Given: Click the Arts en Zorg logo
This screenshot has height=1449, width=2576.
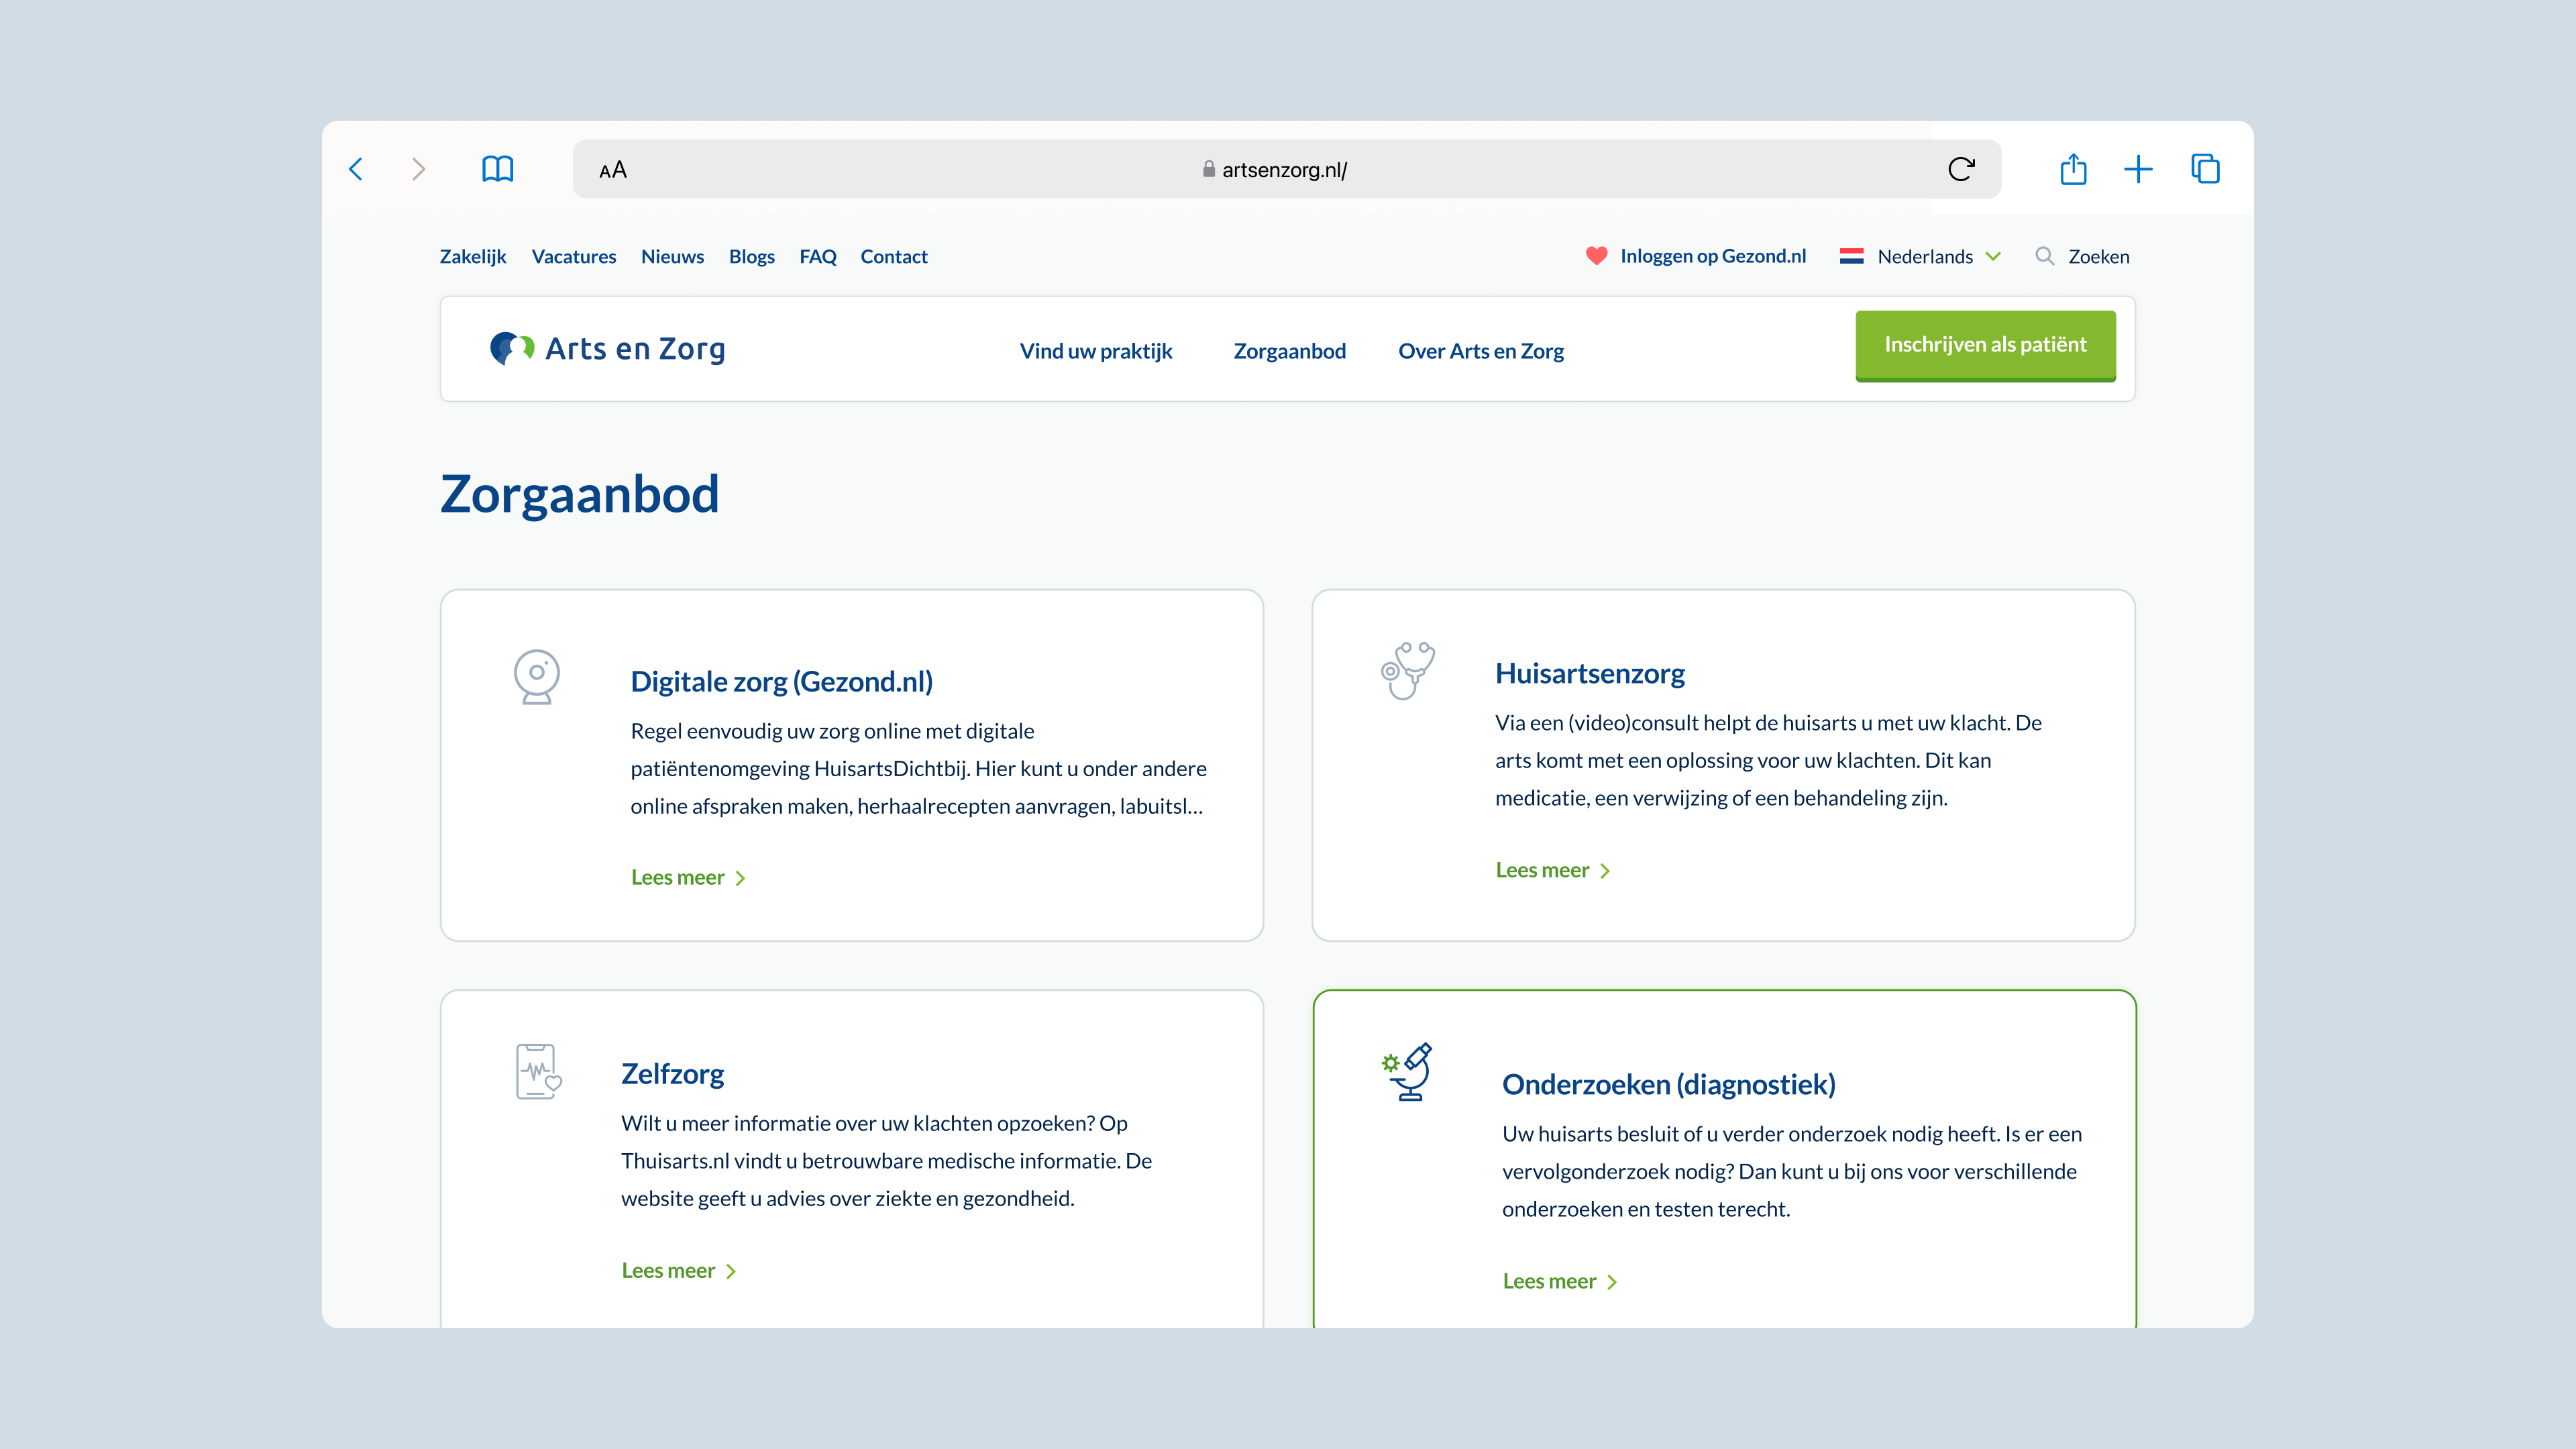Looking at the screenshot, I should point(608,349).
